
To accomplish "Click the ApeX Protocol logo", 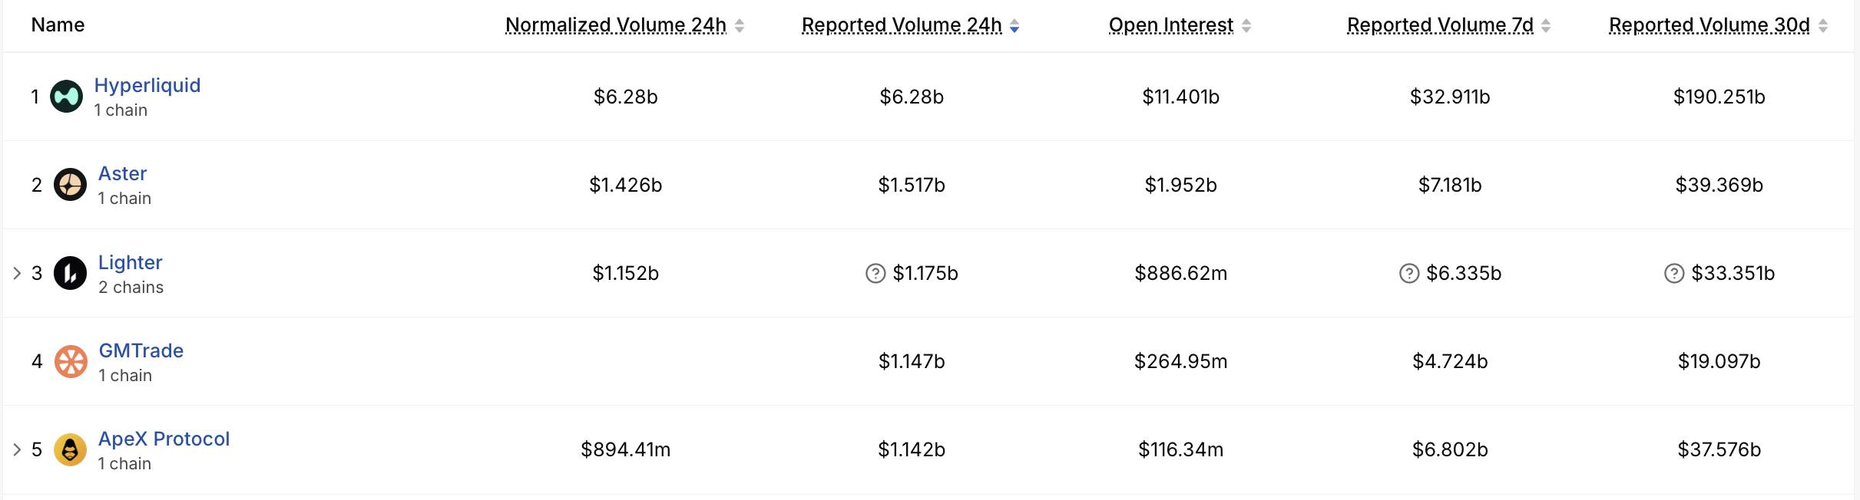I will point(70,449).
